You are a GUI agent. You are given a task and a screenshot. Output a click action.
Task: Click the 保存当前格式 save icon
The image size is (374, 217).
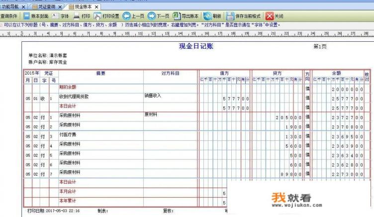pyautogui.click(x=230, y=16)
